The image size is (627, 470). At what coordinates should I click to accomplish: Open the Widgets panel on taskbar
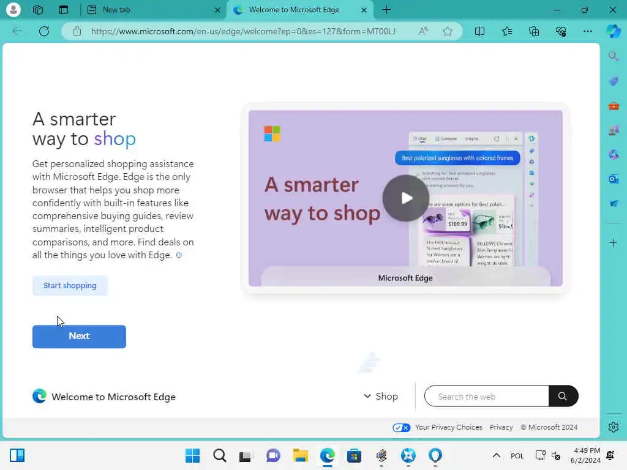pos(17,455)
